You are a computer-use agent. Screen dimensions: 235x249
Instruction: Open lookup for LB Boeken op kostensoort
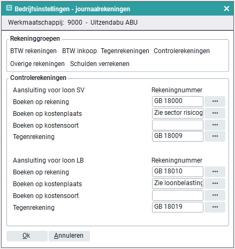(215, 195)
